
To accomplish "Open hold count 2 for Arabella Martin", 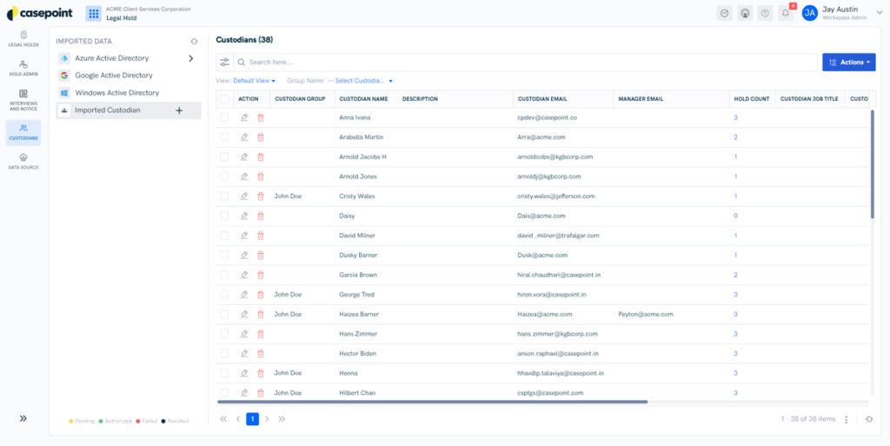I will click(735, 137).
